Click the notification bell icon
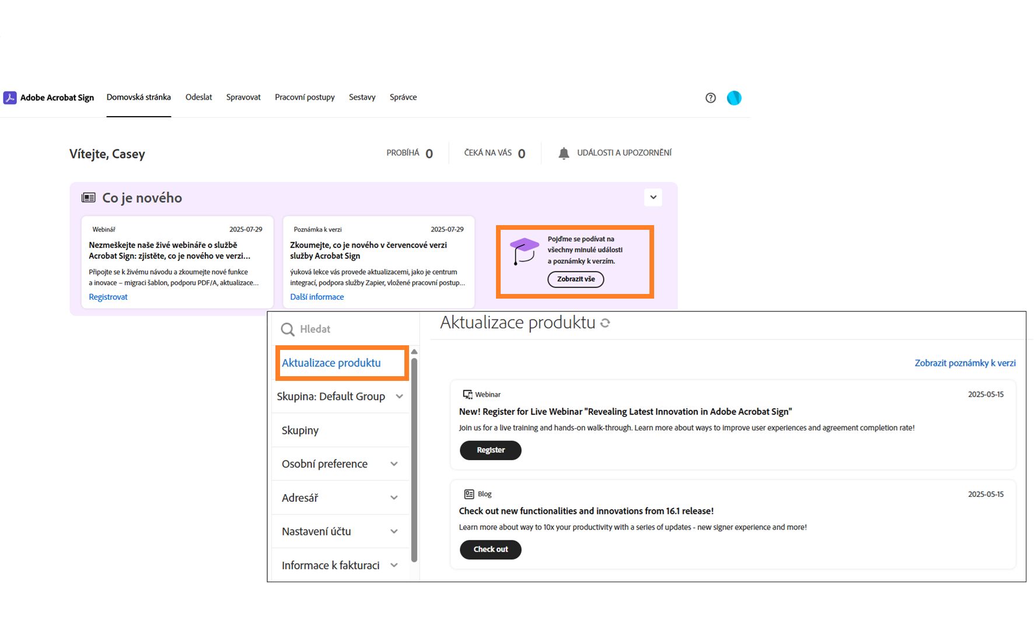1034x641 pixels. (564, 153)
